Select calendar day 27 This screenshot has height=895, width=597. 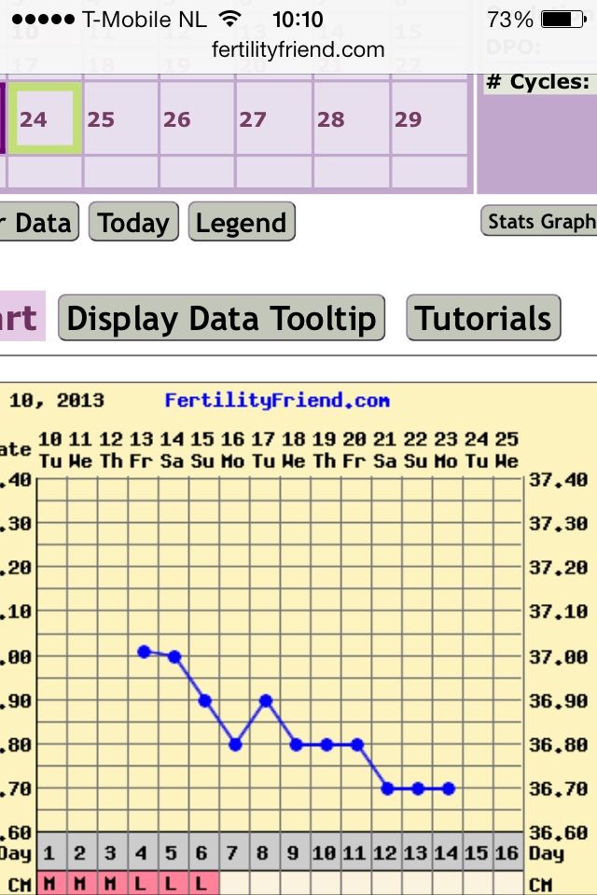point(273,118)
